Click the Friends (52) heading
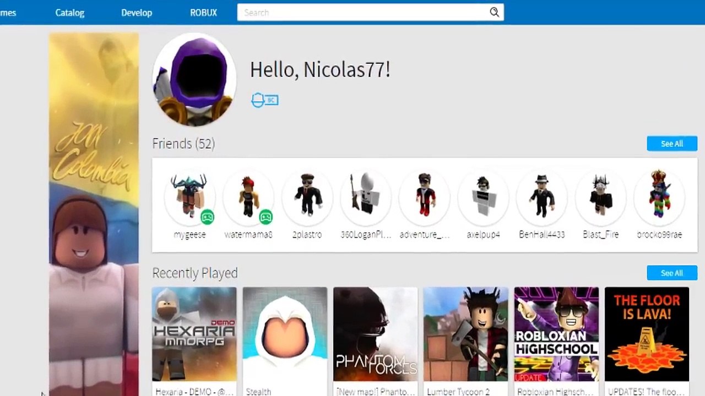 click(x=183, y=144)
